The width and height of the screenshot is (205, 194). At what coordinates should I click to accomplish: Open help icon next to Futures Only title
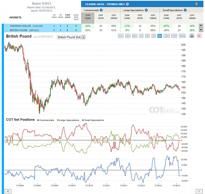[127, 4]
